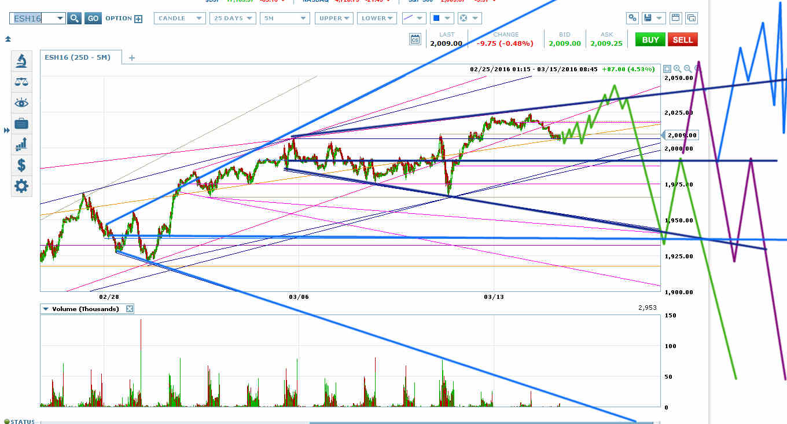Open the delete drawings X dropdown
The height and width of the screenshot is (424, 787).
tap(469, 19)
